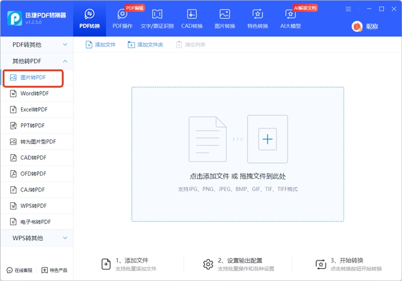Click the 迅捷PDF转换器 app logo
The image size is (402, 281).
point(14,18)
